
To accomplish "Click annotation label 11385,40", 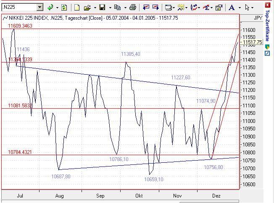I will tap(131, 54).
